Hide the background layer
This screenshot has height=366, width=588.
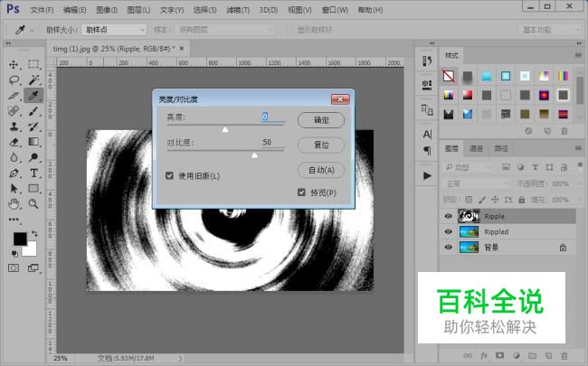coord(448,248)
